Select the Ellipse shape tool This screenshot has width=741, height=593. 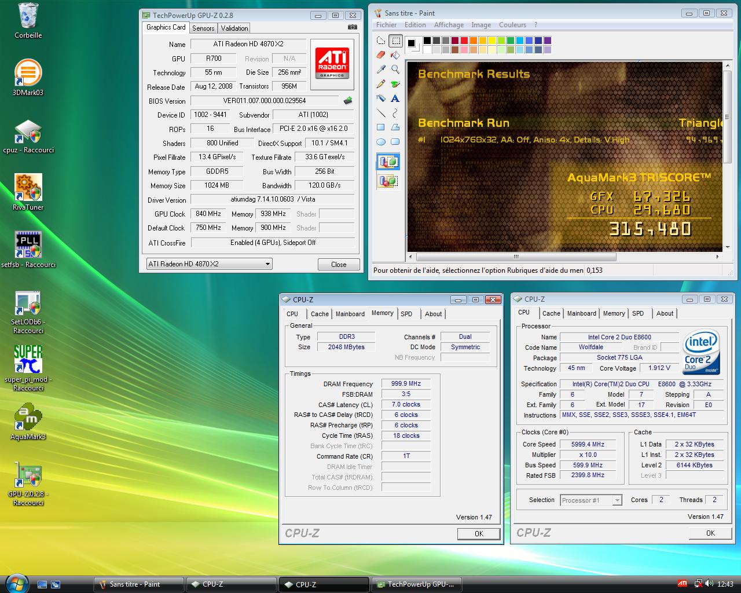point(381,141)
